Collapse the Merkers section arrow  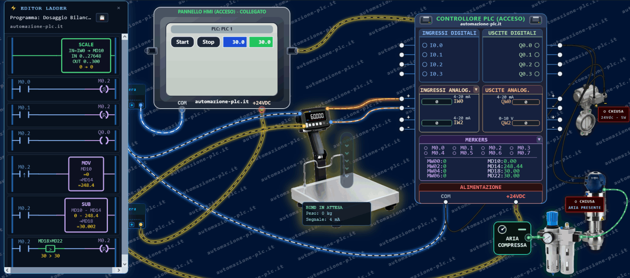pyautogui.click(x=539, y=139)
